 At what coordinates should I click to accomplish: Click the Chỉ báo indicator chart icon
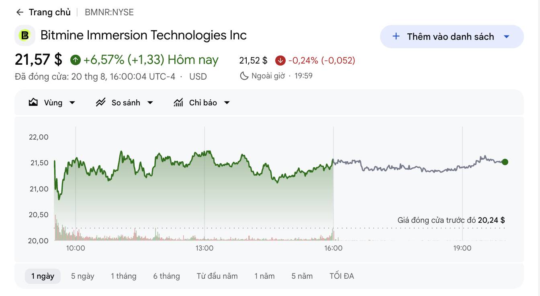tap(178, 103)
